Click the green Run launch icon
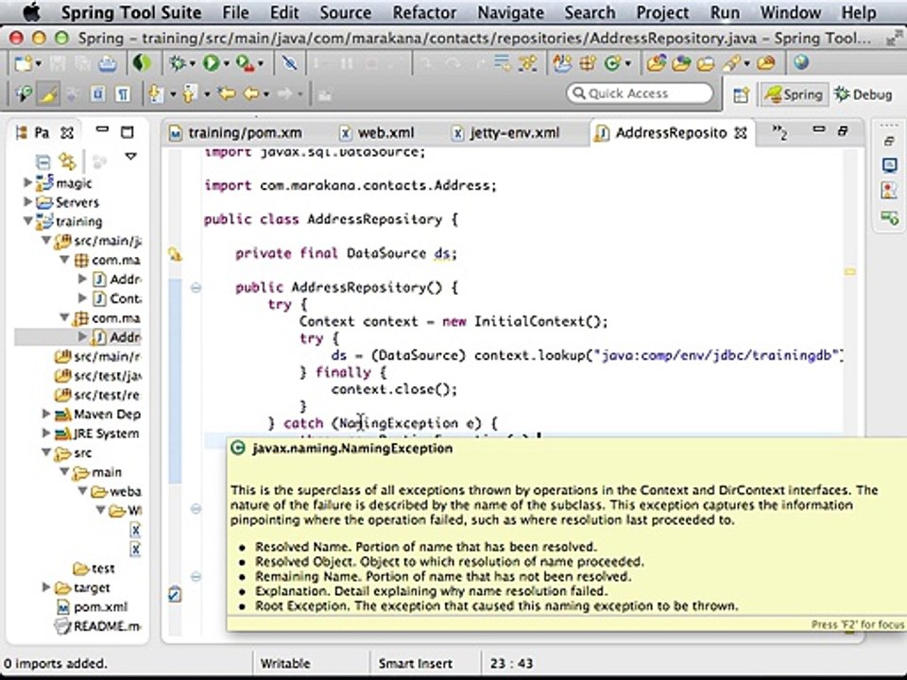 (x=211, y=63)
